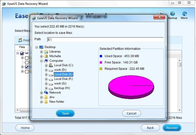This screenshot has width=196, height=135.
Task: Expand the work (D:) node
Action: point(46,70)
